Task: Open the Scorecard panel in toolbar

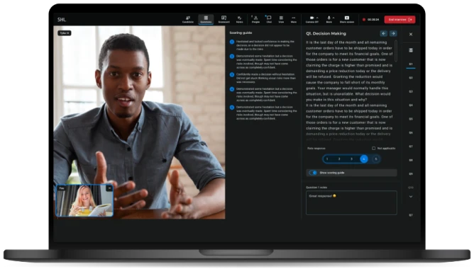Action: pos(224,20)
